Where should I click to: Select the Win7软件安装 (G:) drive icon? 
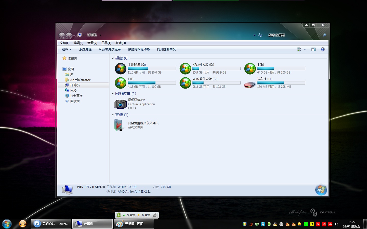185,83
